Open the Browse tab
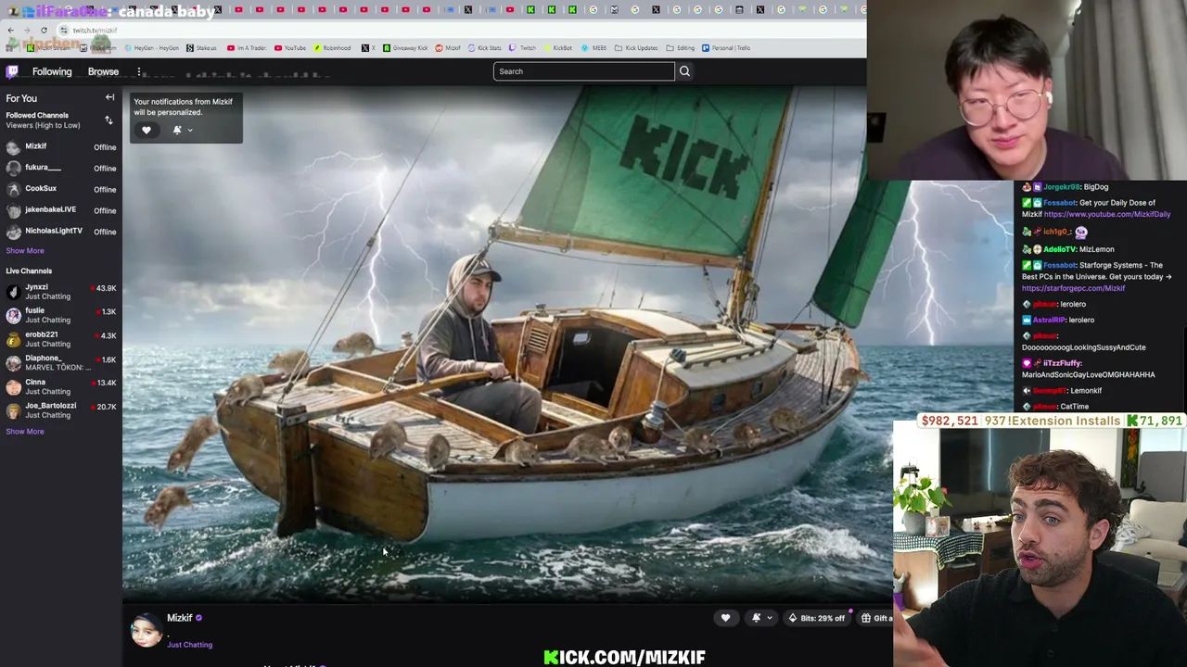Image resolution: width=1187 pixels, height=667 pixels. point(103,71)
